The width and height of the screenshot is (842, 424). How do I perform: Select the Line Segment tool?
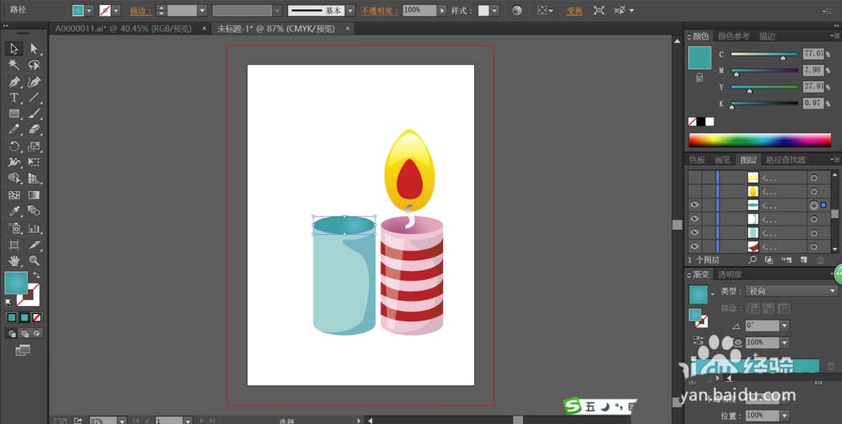point(34,98)
